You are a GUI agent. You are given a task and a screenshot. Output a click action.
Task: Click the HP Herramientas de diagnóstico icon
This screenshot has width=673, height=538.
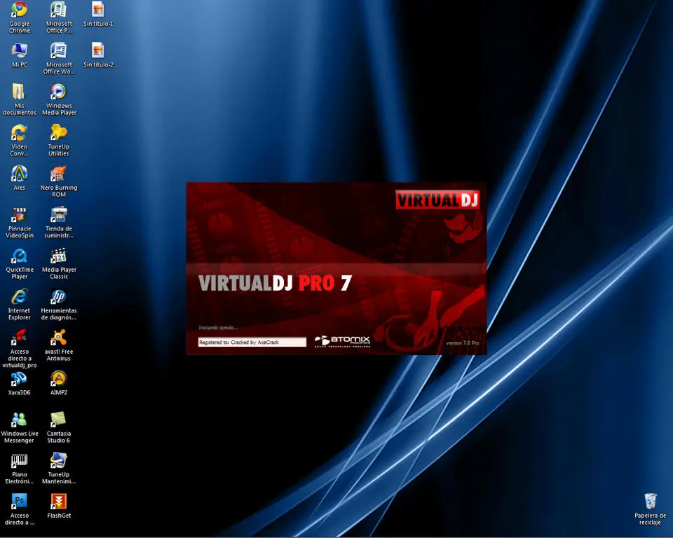coord(58,297)
